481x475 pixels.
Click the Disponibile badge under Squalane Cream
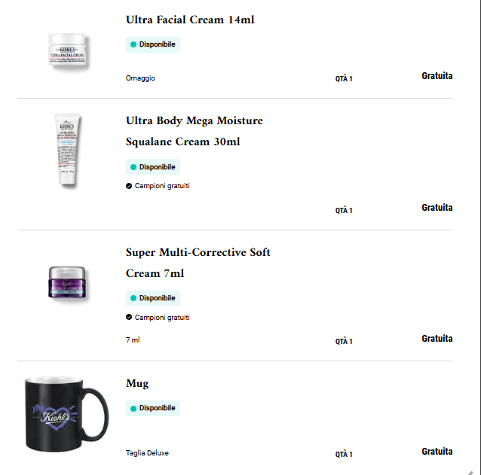pyautogui.click(x=153, y=167)
